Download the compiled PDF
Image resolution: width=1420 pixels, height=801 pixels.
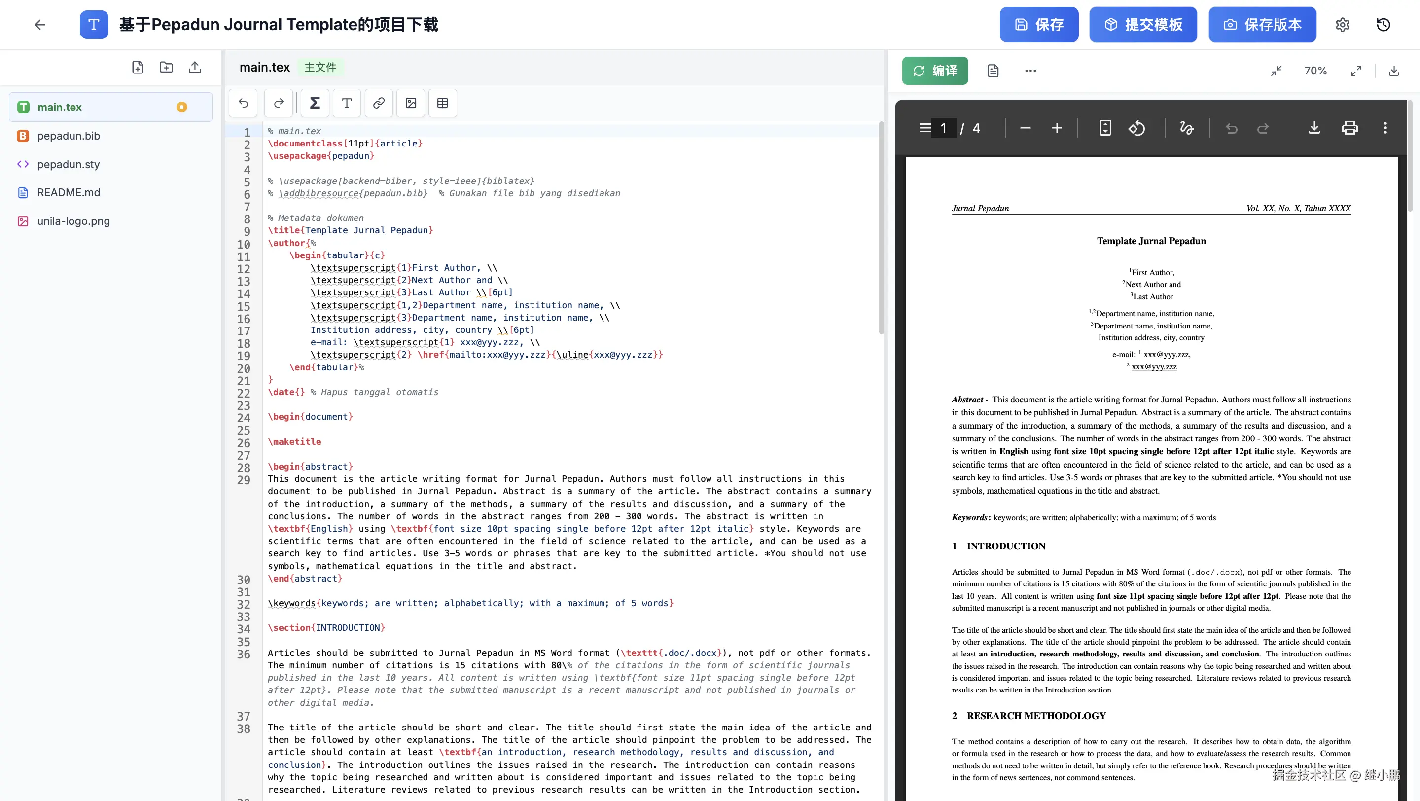1313,127
